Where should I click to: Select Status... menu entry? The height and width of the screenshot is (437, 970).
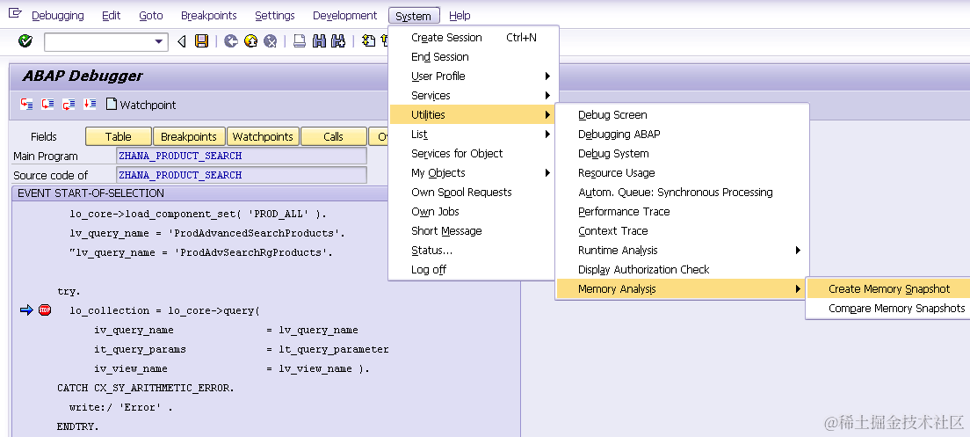coord(473,250)
